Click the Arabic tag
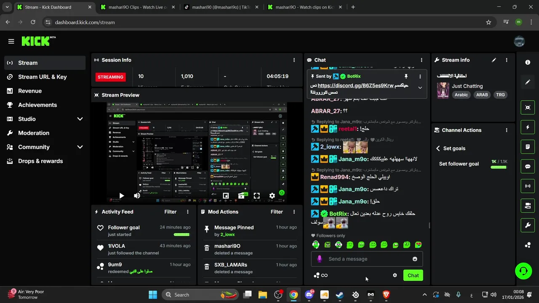539x303 pixels. click(x=461, y=95)
